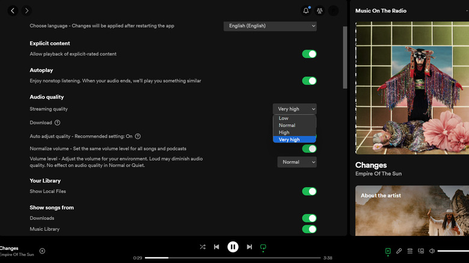Toggle shuffle playback
Screen dimensions: 469x263
(203, 247)
